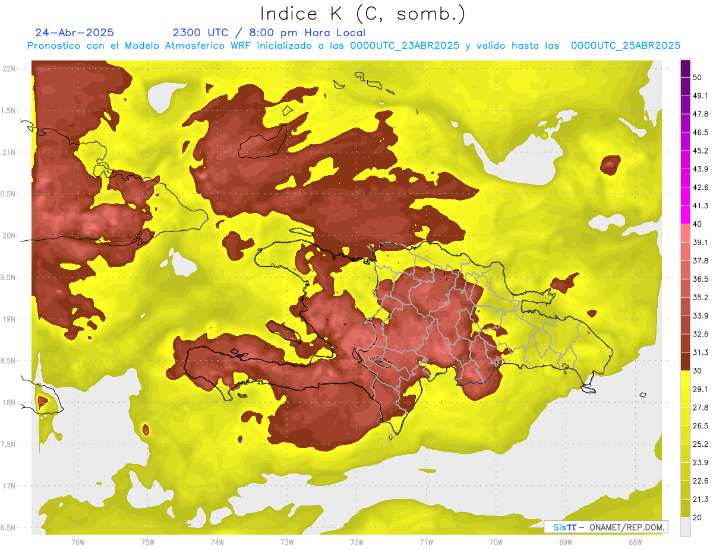Viewport: 713px width, 550px height.
Task: Click the '76W' longitude axis label
Action: (x=78, y=542)
